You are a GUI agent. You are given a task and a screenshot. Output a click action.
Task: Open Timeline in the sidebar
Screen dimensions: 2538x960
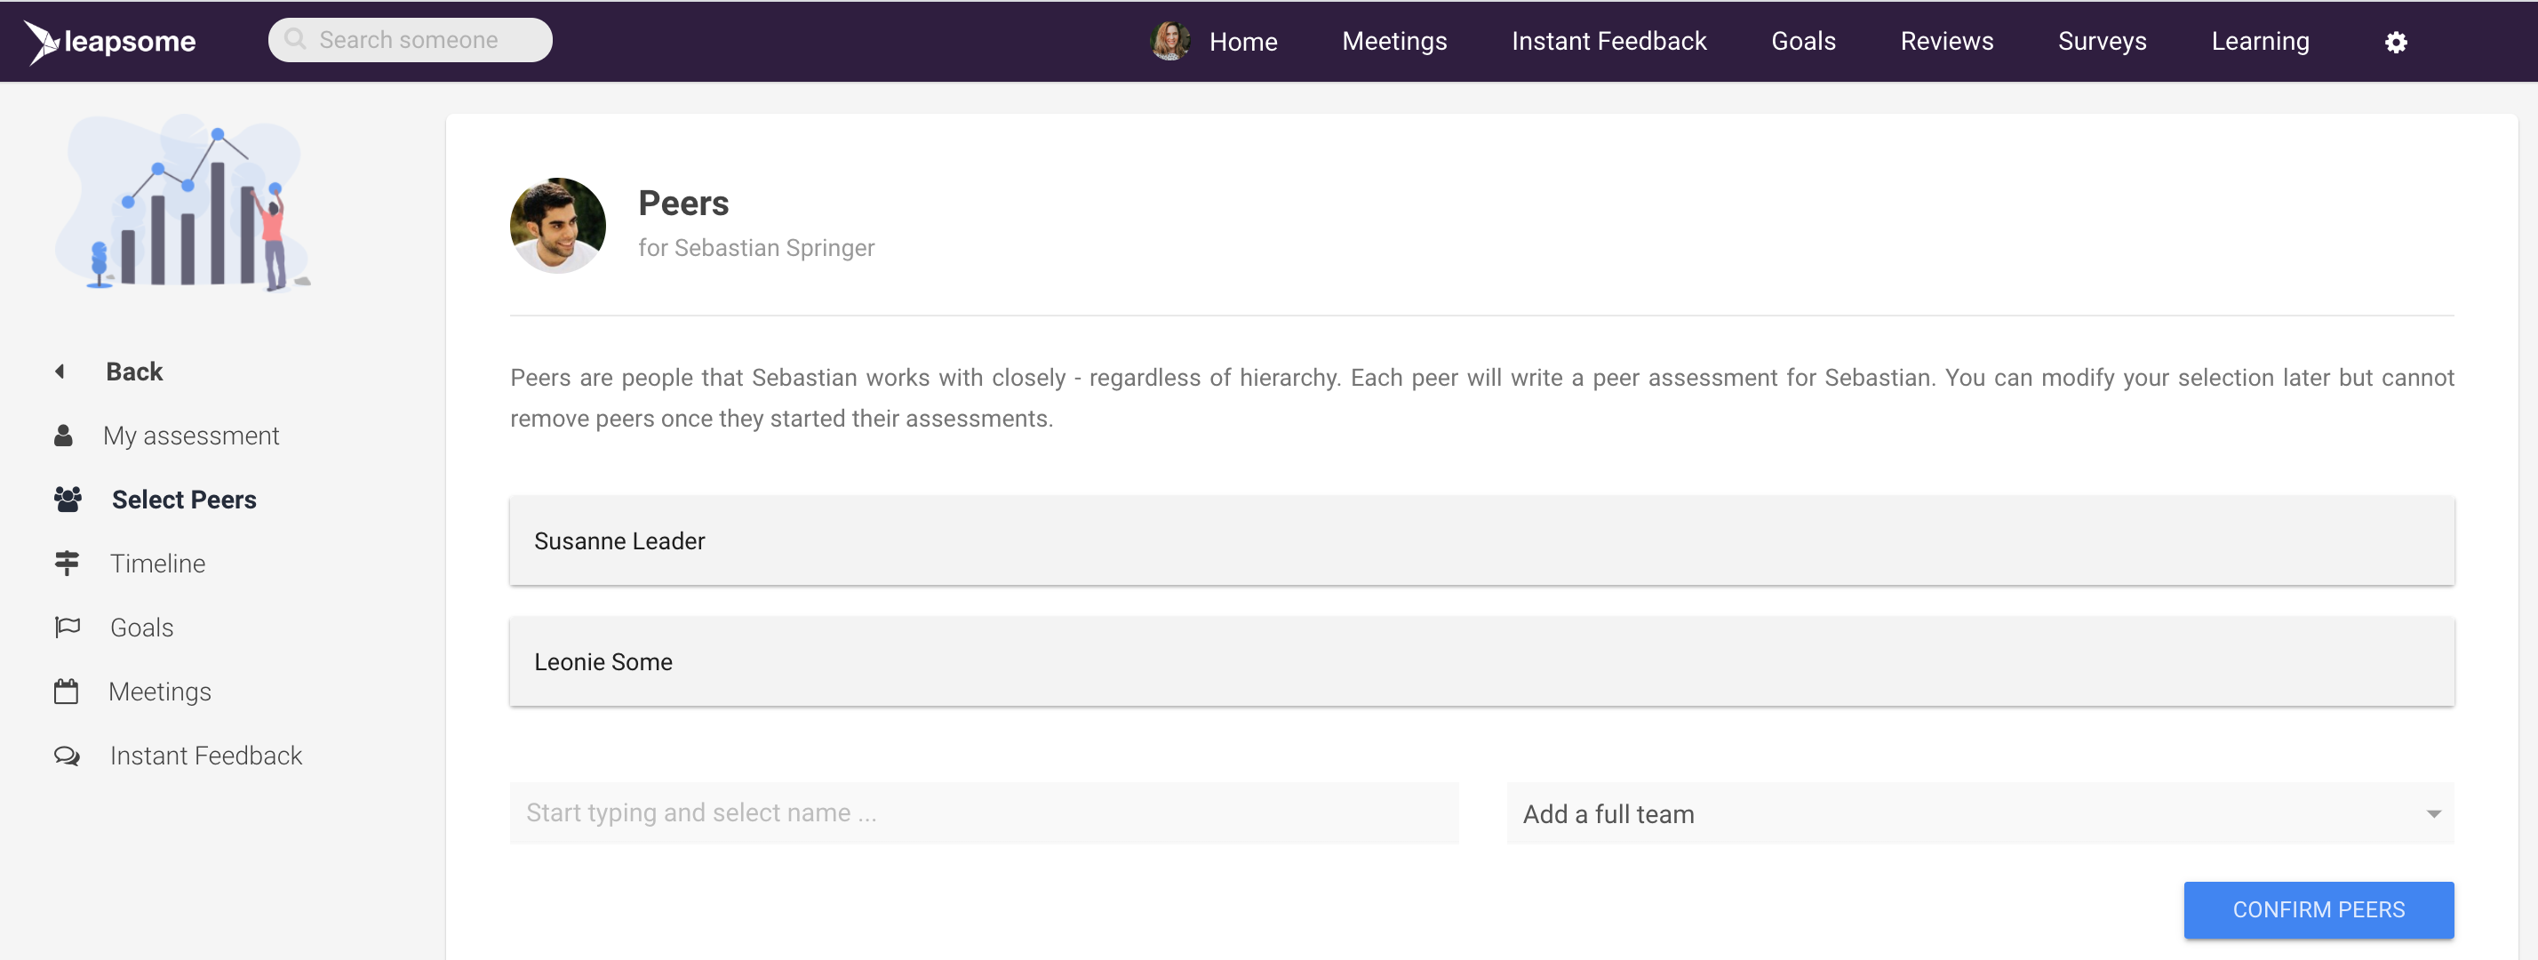tap(157, 564)
